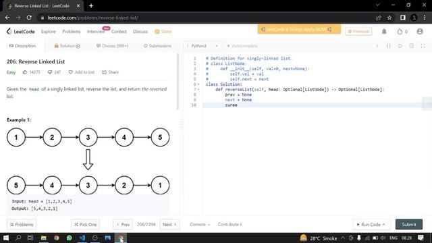Toggle Autocomplete option
This screenshot has width=432, height=243.
click(x=242, y=46)
